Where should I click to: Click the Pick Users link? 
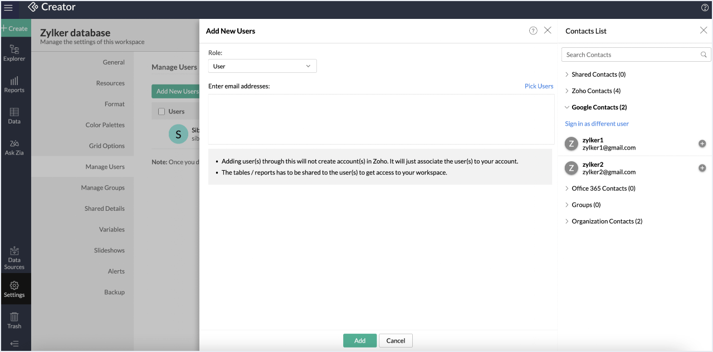pos(539,86)
